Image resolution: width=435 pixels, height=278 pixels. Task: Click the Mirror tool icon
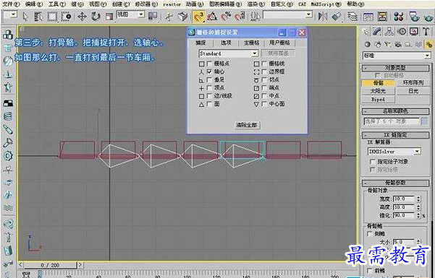(x=322, y=17)
